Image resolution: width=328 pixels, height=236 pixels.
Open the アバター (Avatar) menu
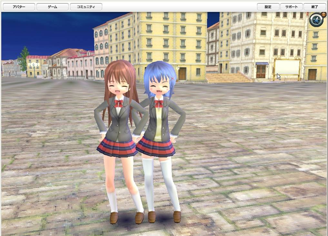point(19,7)
